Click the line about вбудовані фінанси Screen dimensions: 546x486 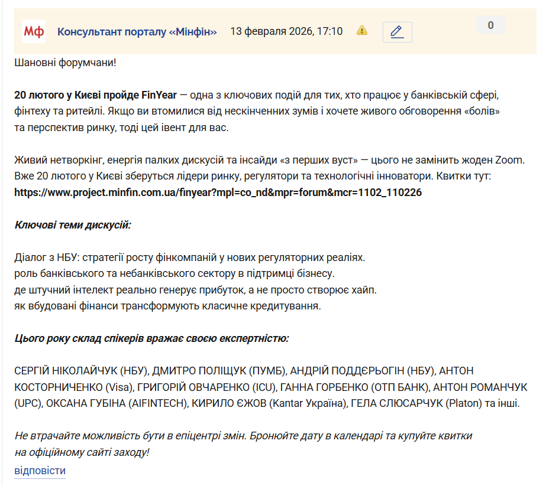click(167, 306)
